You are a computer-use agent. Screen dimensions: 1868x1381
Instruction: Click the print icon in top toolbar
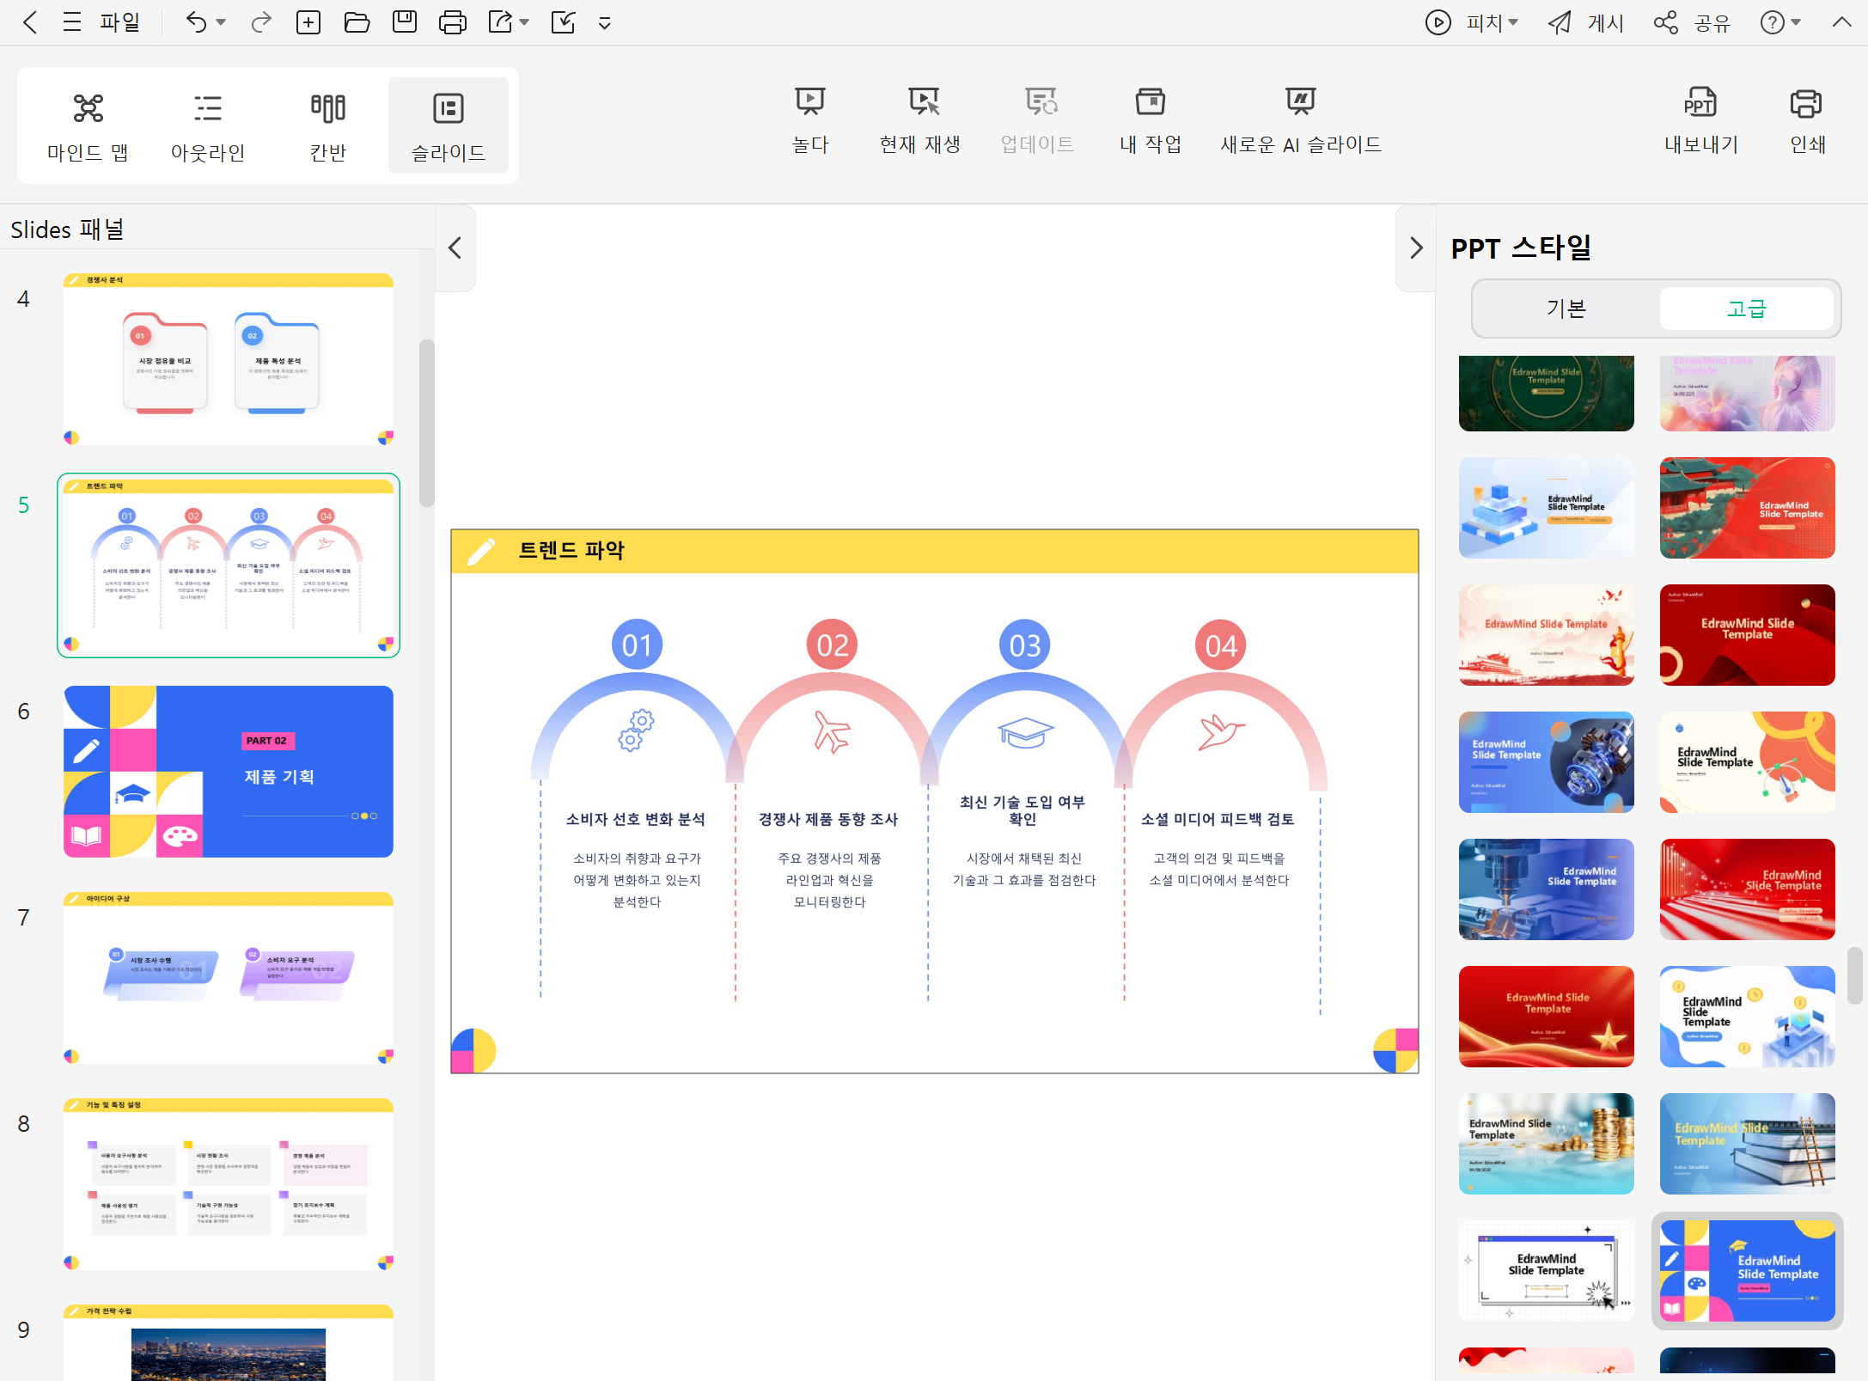click(453, 22)
